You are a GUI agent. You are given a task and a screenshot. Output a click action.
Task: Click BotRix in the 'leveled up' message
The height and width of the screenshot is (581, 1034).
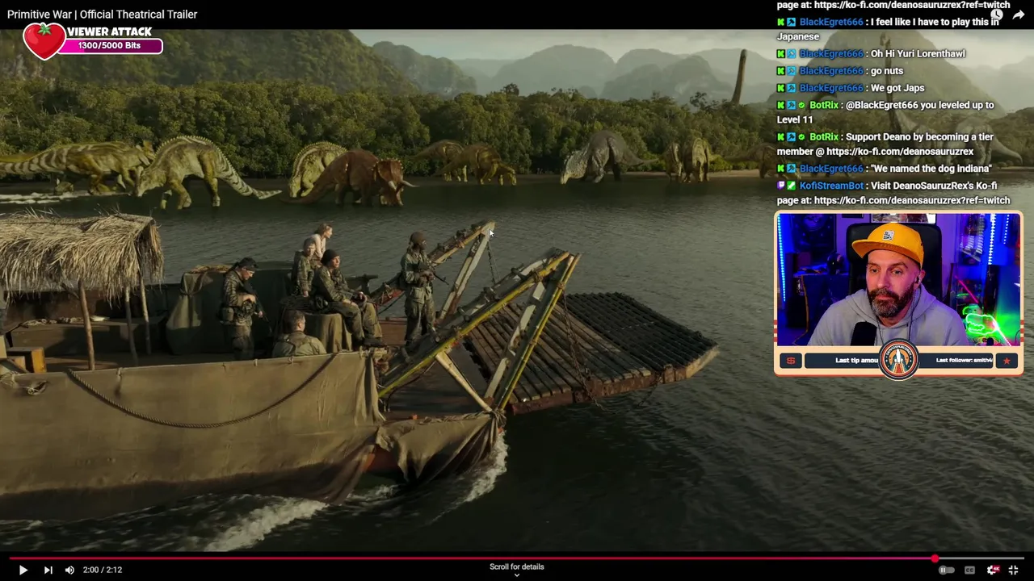tap(824, 105)
